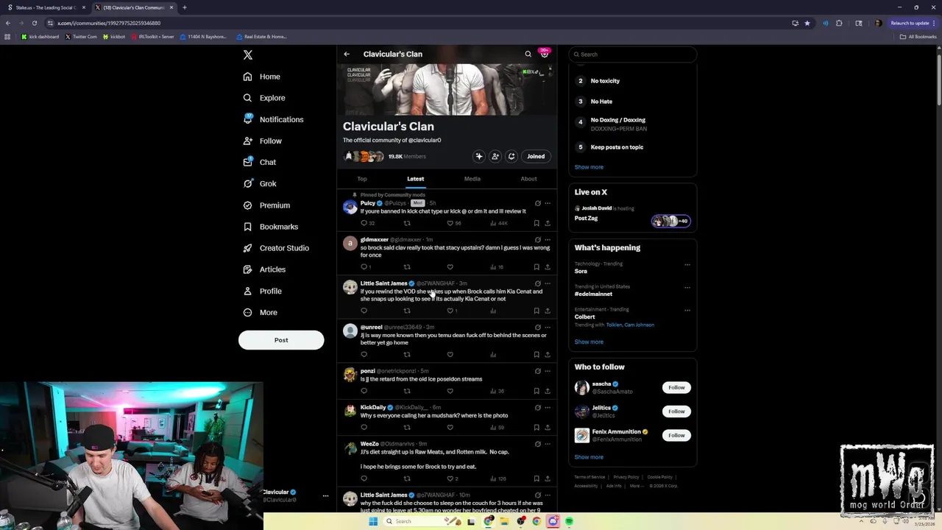Follow sascha
Screen dimensions: 942x530
(676, 387)
